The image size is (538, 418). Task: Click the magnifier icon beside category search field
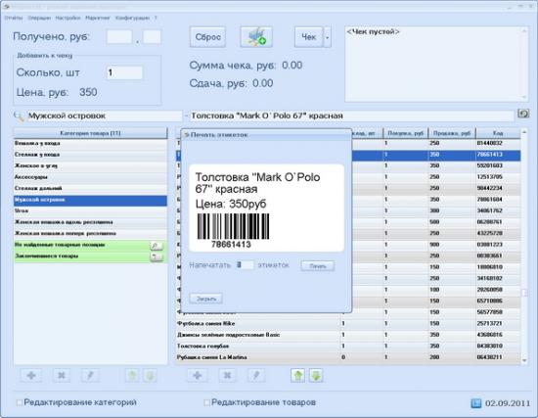click(x=19, y=116)
